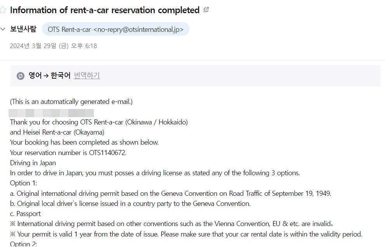Image resolution: width=385 pixels, height=247 pixels.
Task: Click the 보낸사람 label
Action: [23, 29]
